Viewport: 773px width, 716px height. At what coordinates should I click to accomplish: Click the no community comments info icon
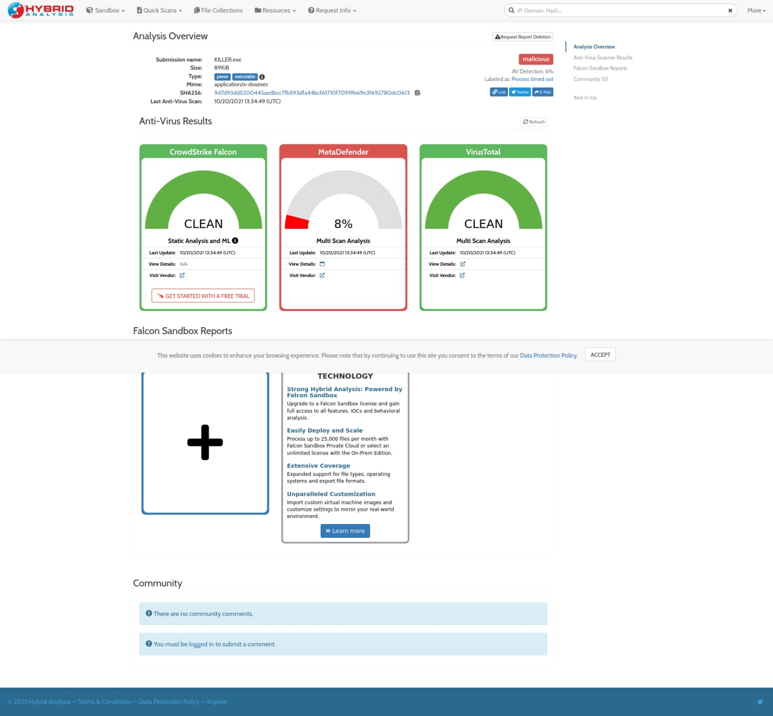point(149,613)
